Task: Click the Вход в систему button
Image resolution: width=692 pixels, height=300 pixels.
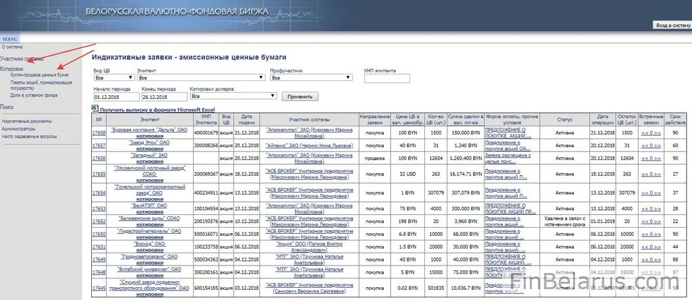Action: tap(672, 26)
